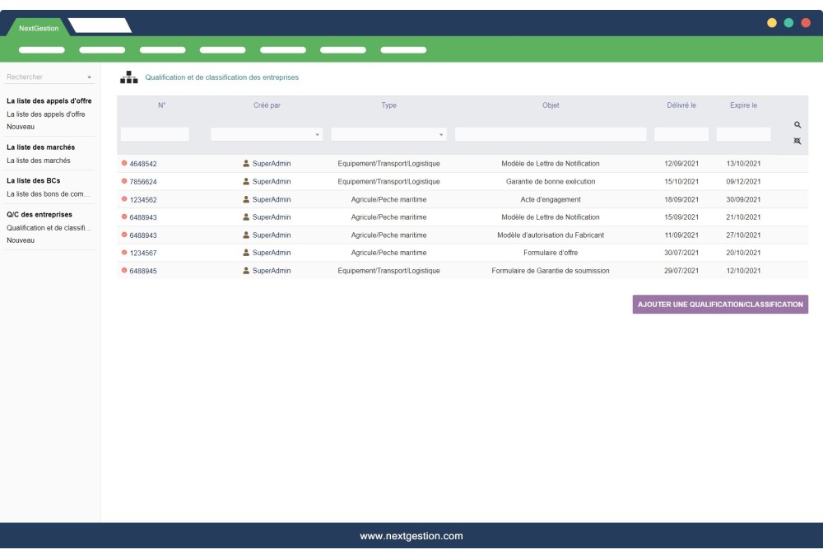Viewport: 823px width, 559px height.
Task: Switch to the NextGestion tab
Action: (x=39, y=29)
